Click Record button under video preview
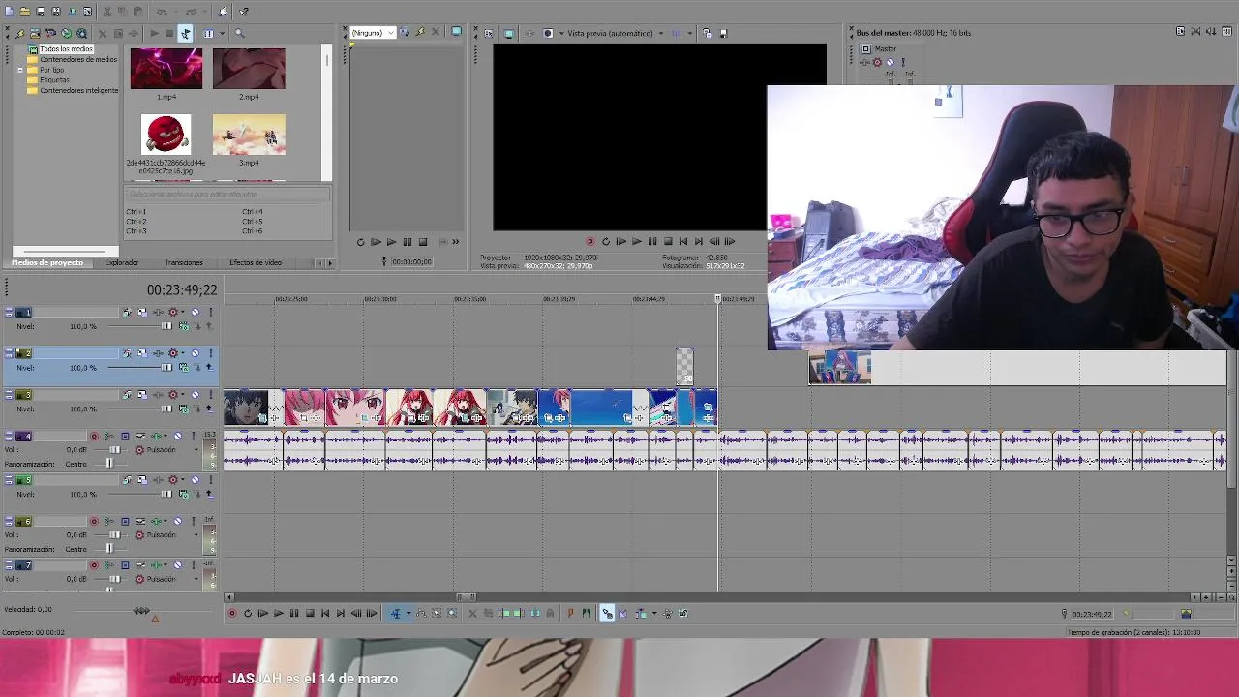Viewport: 1239px width, 697px height. click(589, 242)
